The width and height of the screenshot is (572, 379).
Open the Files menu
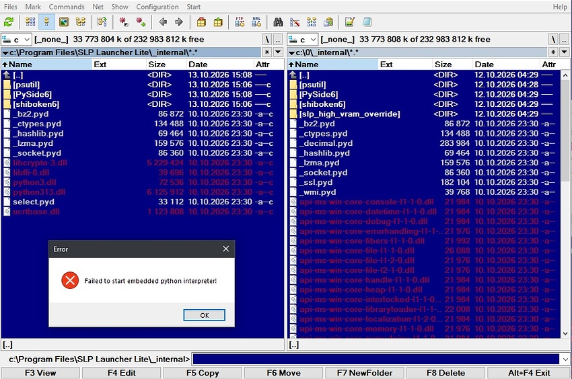[11, 7]
